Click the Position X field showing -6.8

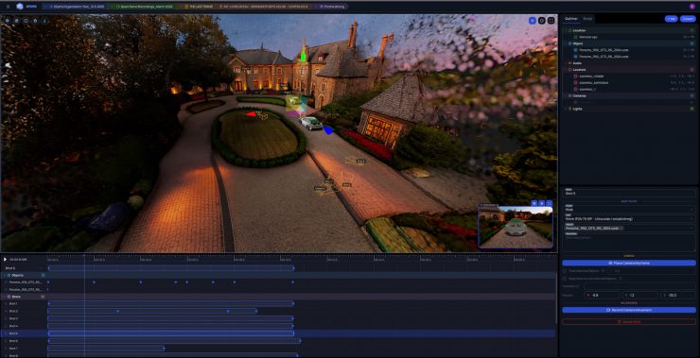602,295
